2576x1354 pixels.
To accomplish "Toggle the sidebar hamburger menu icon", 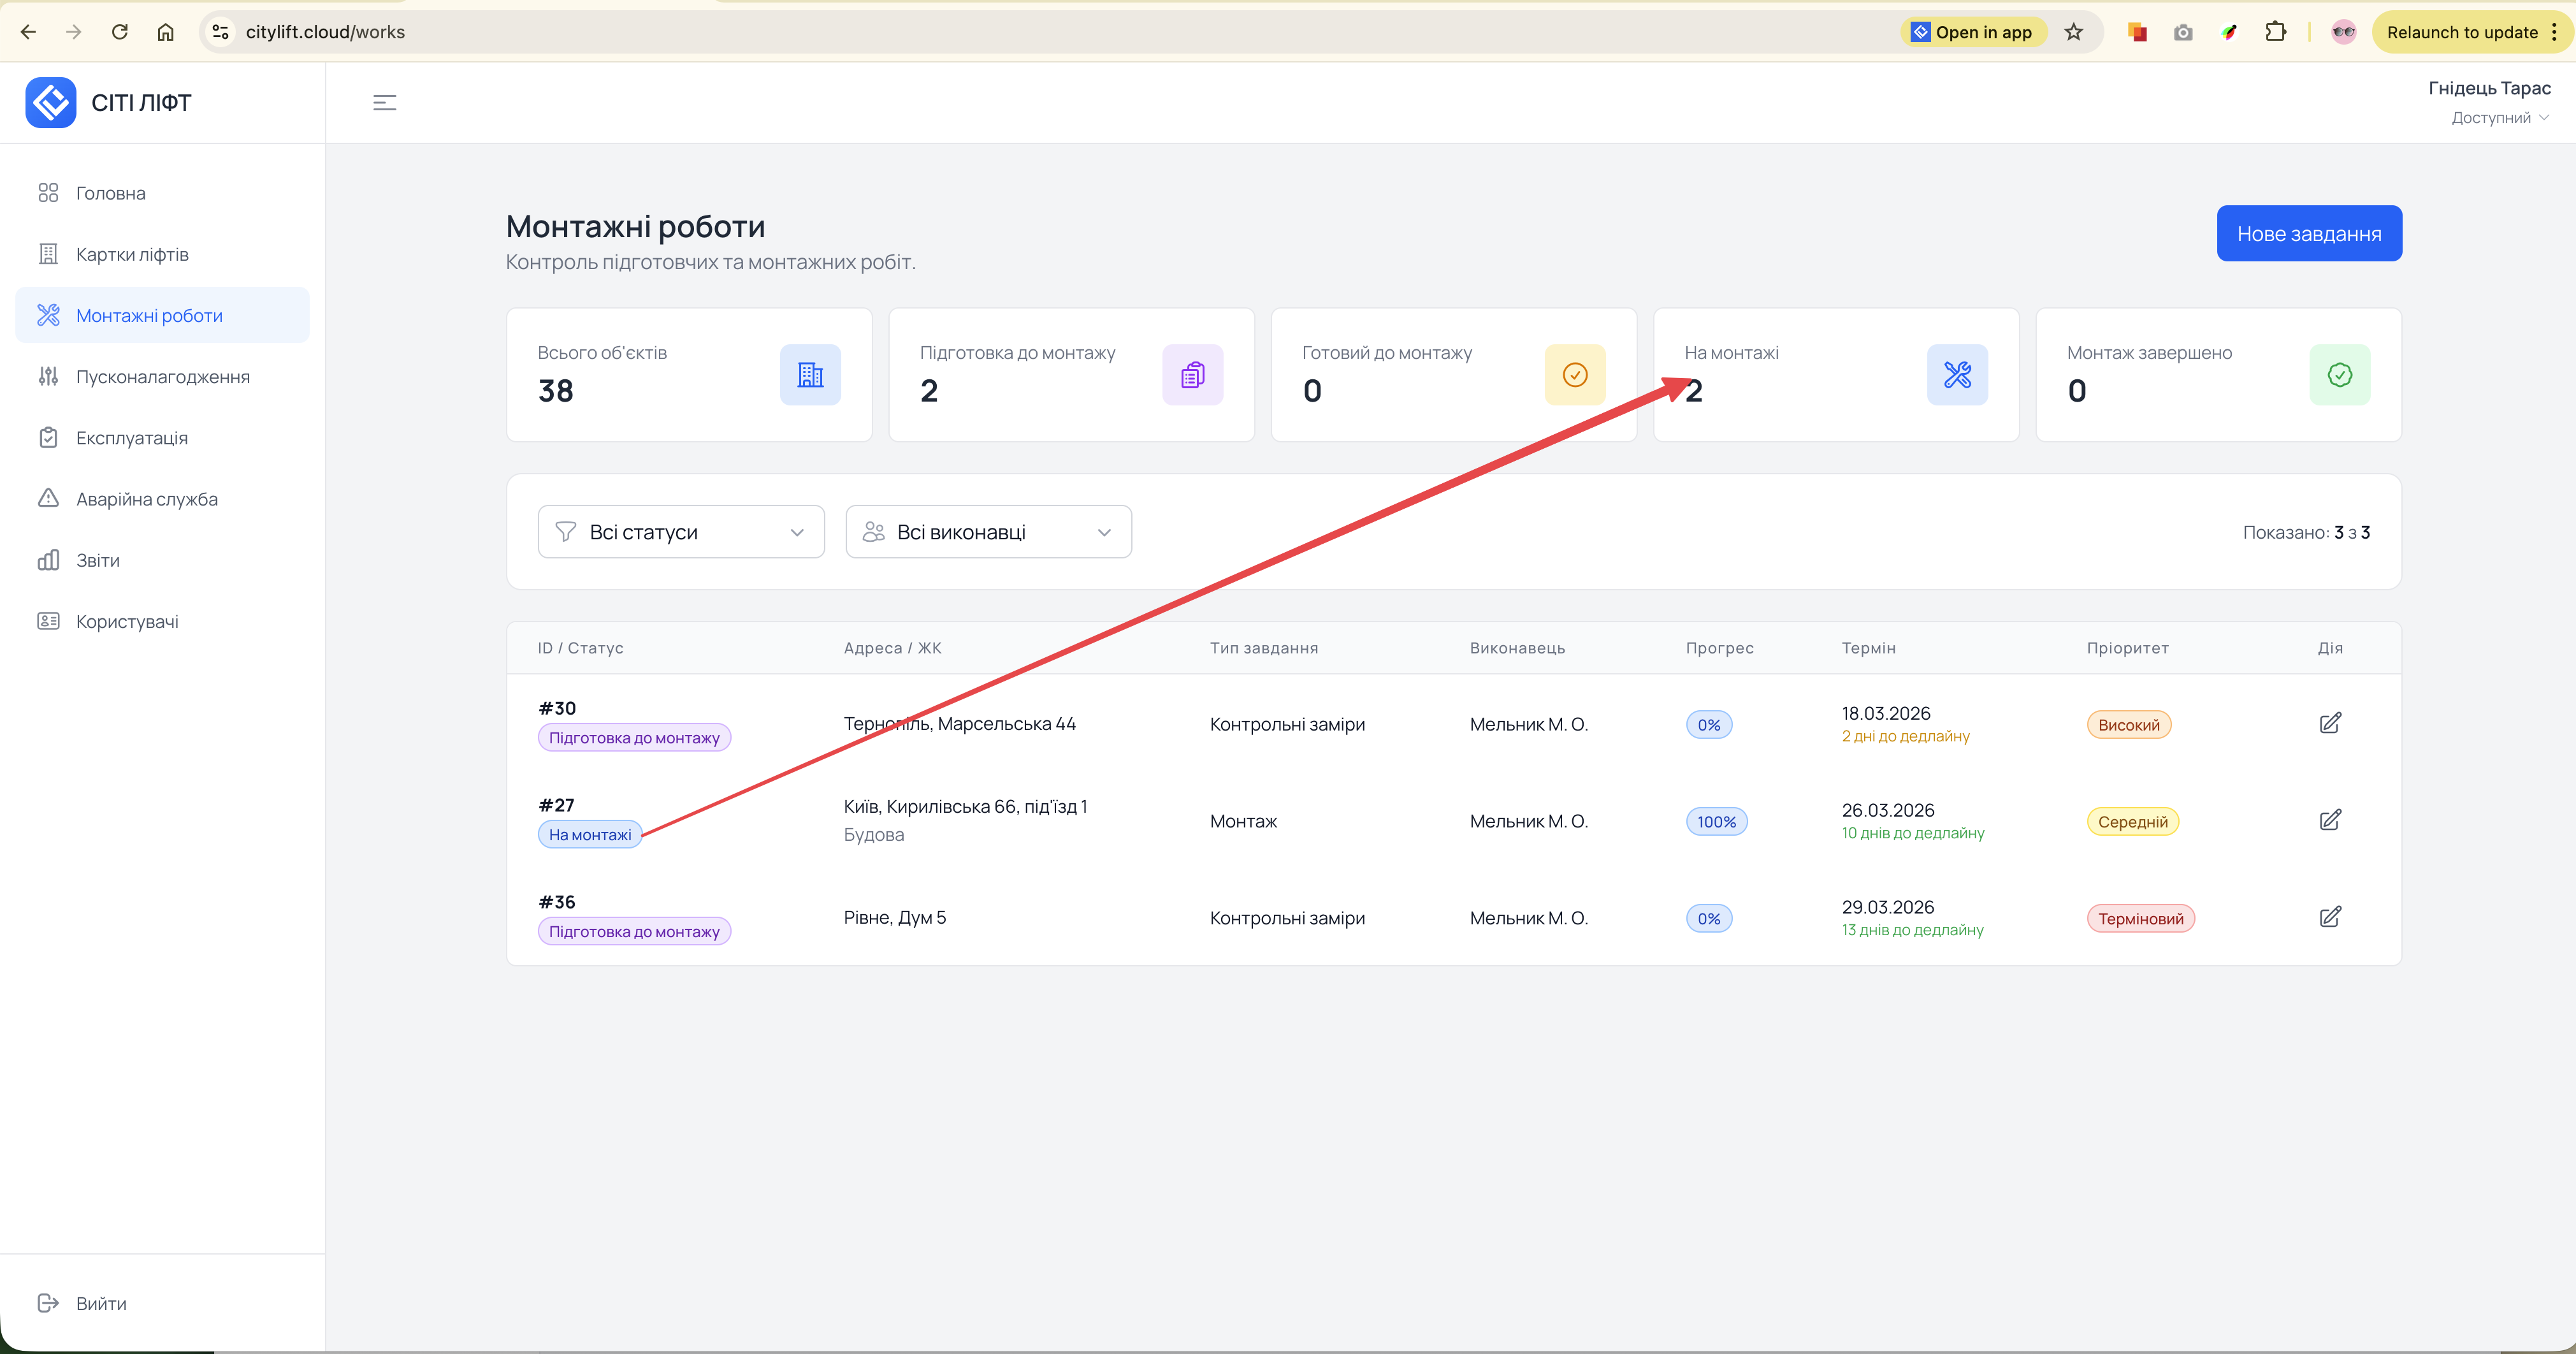I will tap(384, 102).
